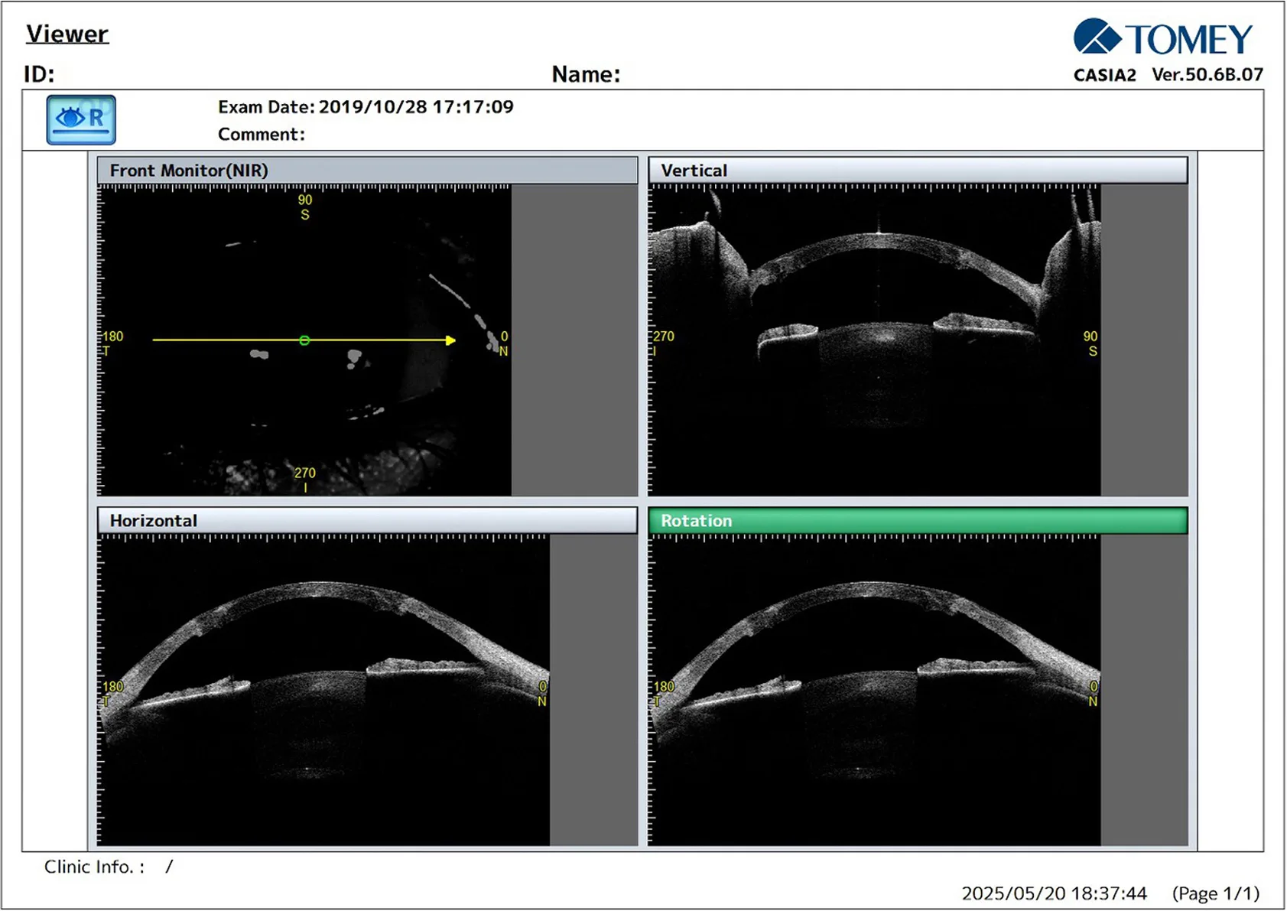This screenshot has height=911, width=1287.
Task: Click the (Page 1/1) indicator
Action: (1216, 893)
